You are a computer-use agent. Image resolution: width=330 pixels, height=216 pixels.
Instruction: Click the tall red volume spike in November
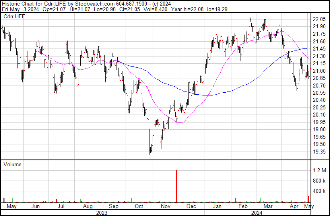(177, 186)
